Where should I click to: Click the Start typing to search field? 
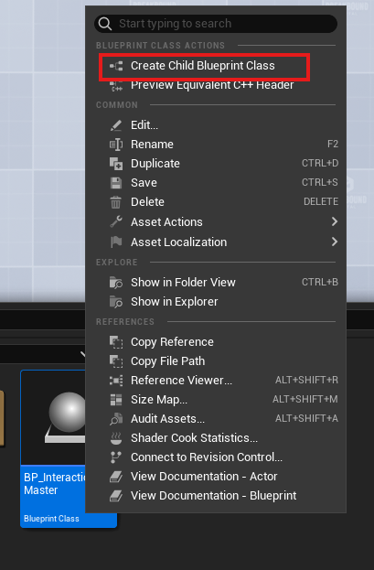216,24
